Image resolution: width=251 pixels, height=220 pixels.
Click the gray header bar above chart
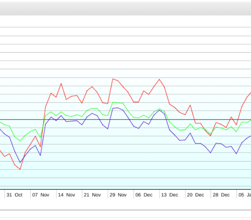click(x=125, y=8)
